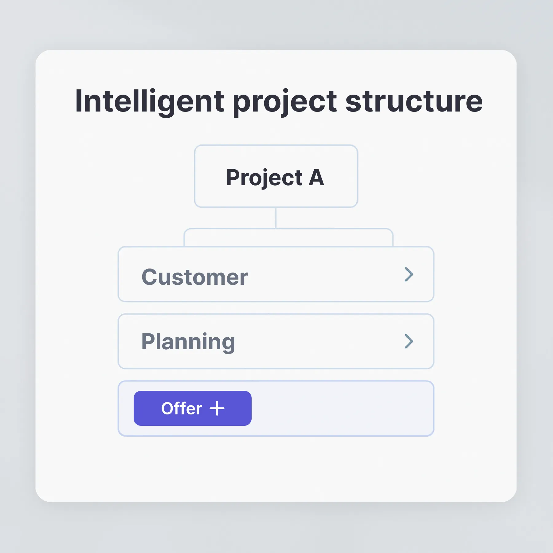
Task: Expand the Customer row chevron arrow
Action: (x=409, y=274)
